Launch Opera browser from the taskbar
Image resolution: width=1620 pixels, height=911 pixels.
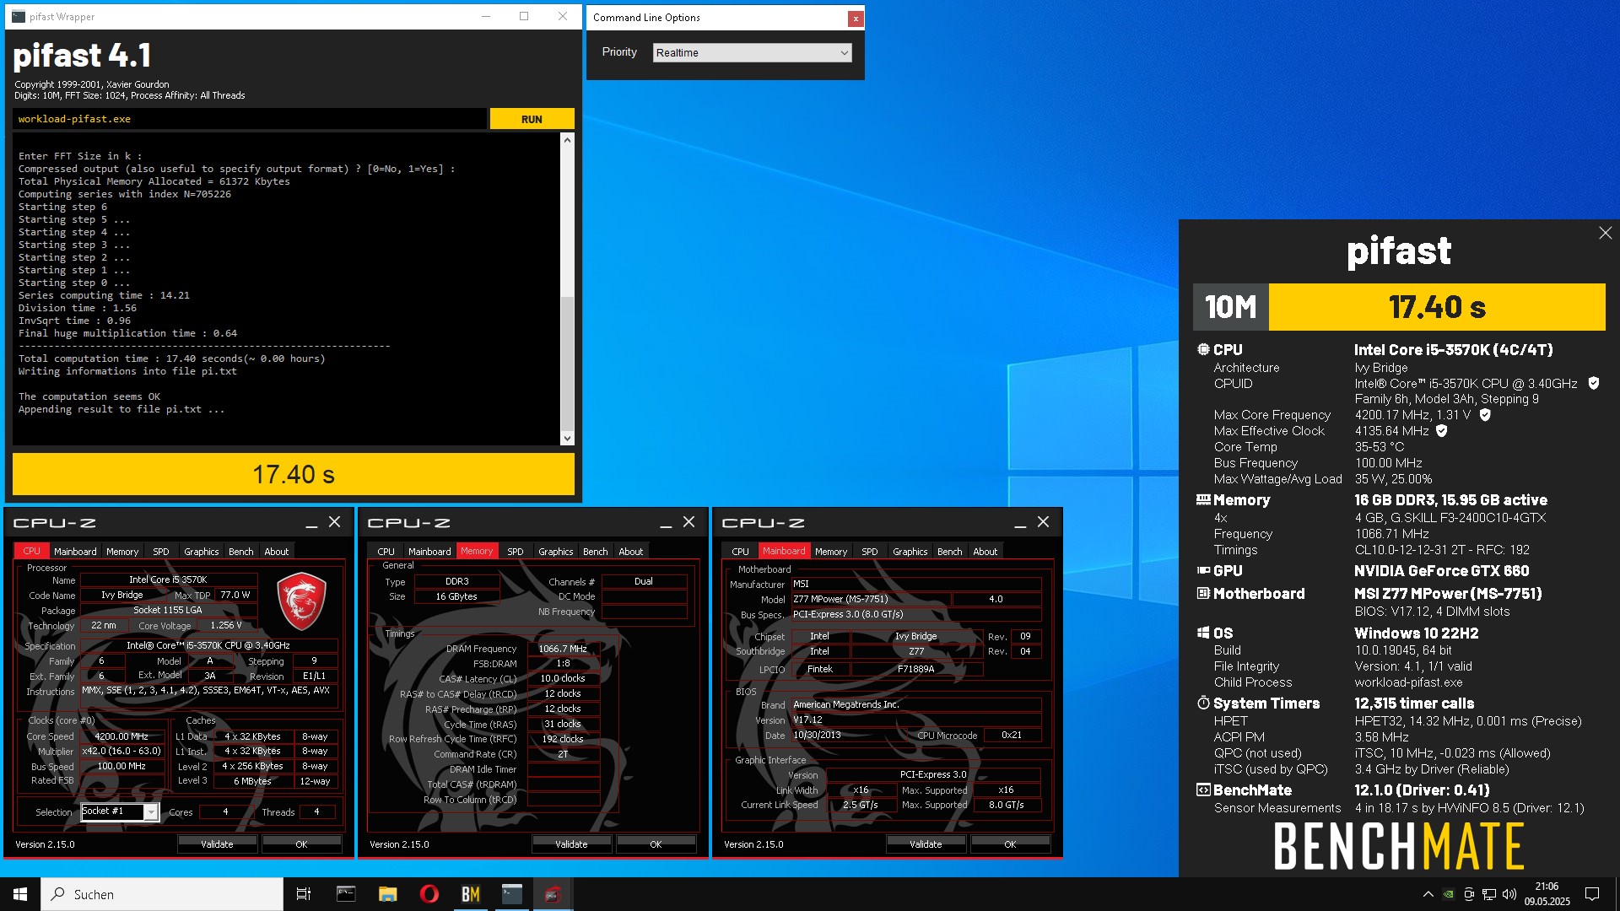pos(429,894)
